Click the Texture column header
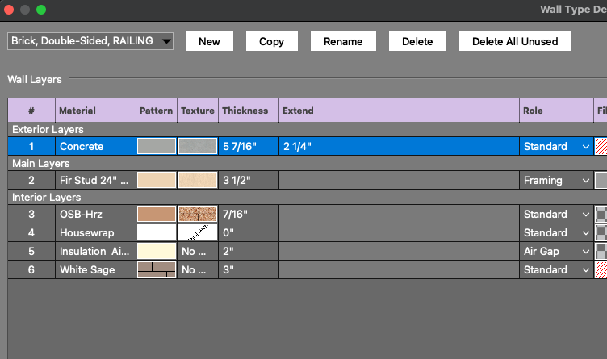The height and width of the screenshot is (359, 607). pos(198,111)
